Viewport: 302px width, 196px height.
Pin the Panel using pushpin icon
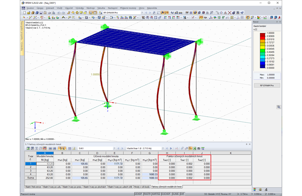(277, 22)
